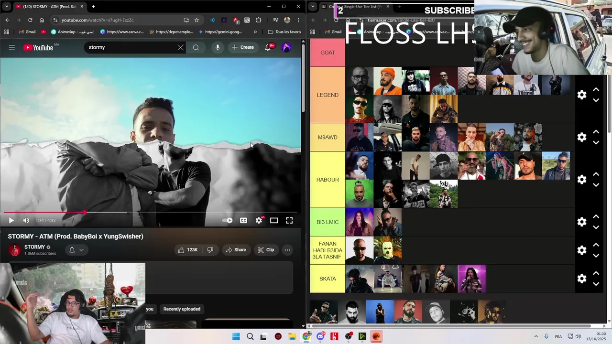Open the Chrome extensions puzzle icon
Image resolution: width=612 pixels, height=344 pixels.
(x=259, y=20)
